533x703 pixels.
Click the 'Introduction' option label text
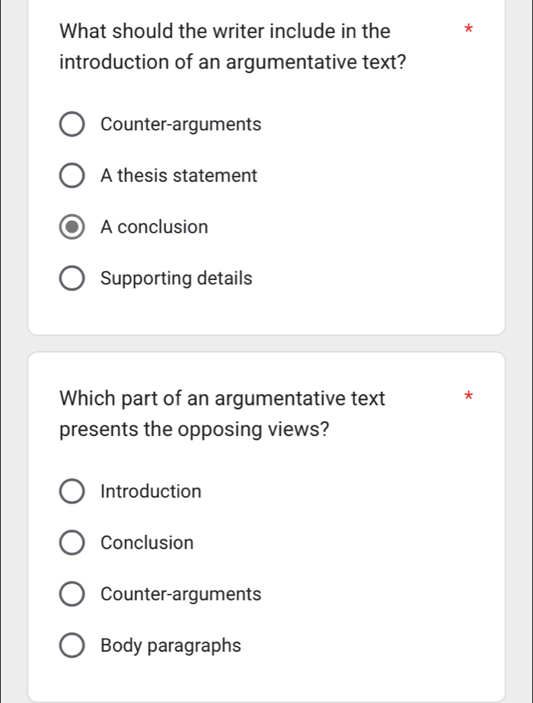[151, 491]
